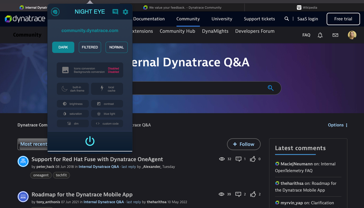The height and width of the screenshot is (208, 364).
Task: Select DARK mode in Night Eye
Action: click(x=63, y=47)
